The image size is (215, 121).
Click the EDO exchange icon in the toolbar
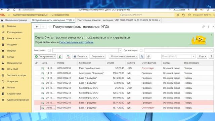(x=142, y=56)
